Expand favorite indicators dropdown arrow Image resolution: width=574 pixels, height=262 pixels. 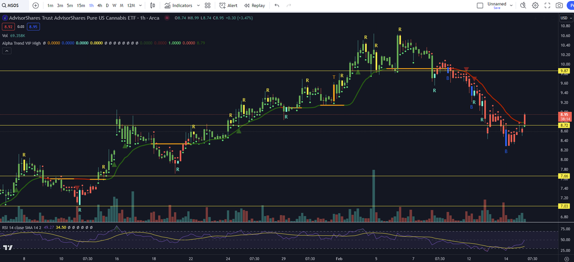tap(198, 5)
